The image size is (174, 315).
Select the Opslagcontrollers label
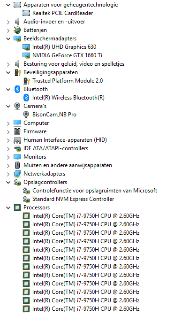coord(45,182)
